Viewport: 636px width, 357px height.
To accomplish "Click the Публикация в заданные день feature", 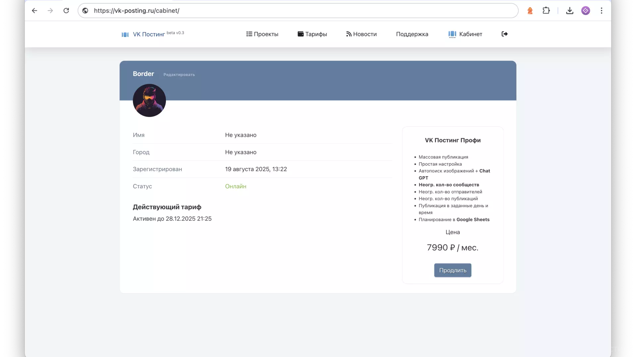I will pyautogui.click(x=453, y=209).
